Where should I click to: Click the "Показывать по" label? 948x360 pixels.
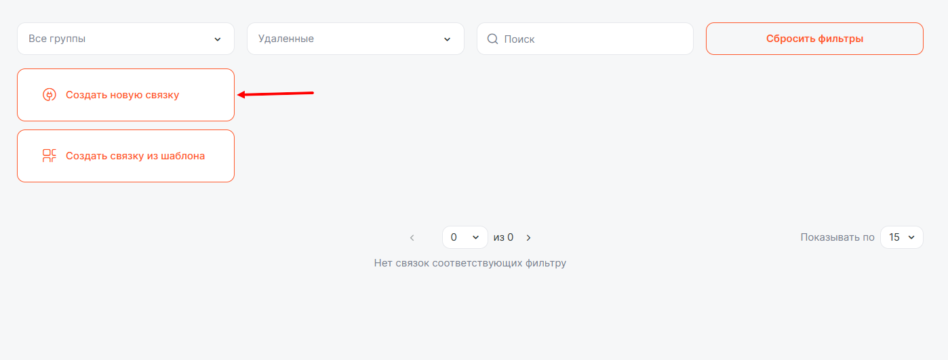click(x=837, y=237)
